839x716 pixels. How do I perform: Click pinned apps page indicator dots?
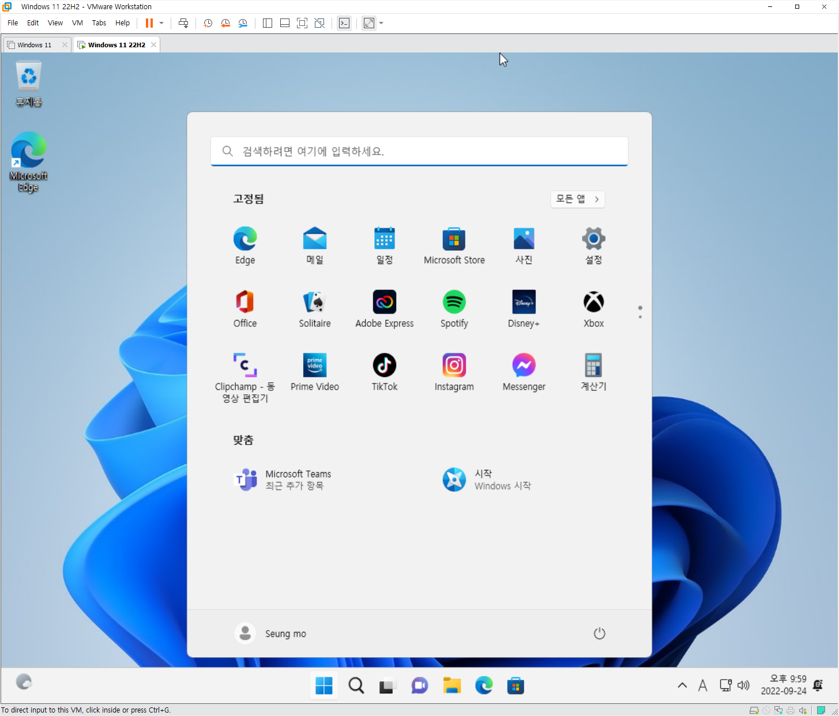(640, 312)
